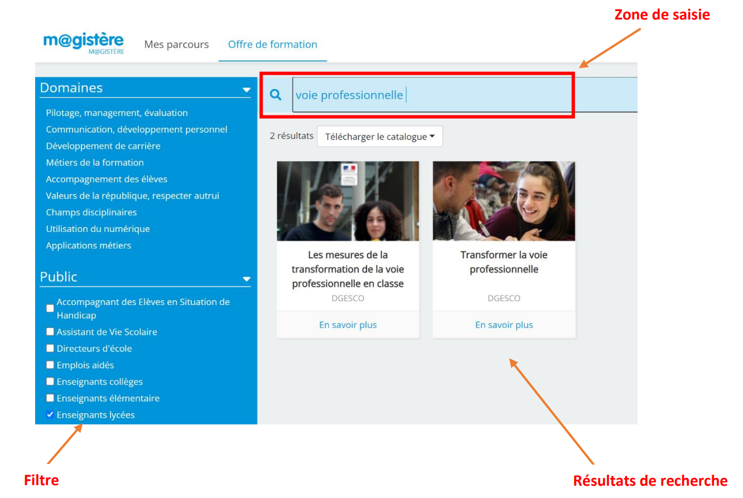Open thumbnail of Les mesures de la transformation course

pyautogui.click(x=348, y=201)
